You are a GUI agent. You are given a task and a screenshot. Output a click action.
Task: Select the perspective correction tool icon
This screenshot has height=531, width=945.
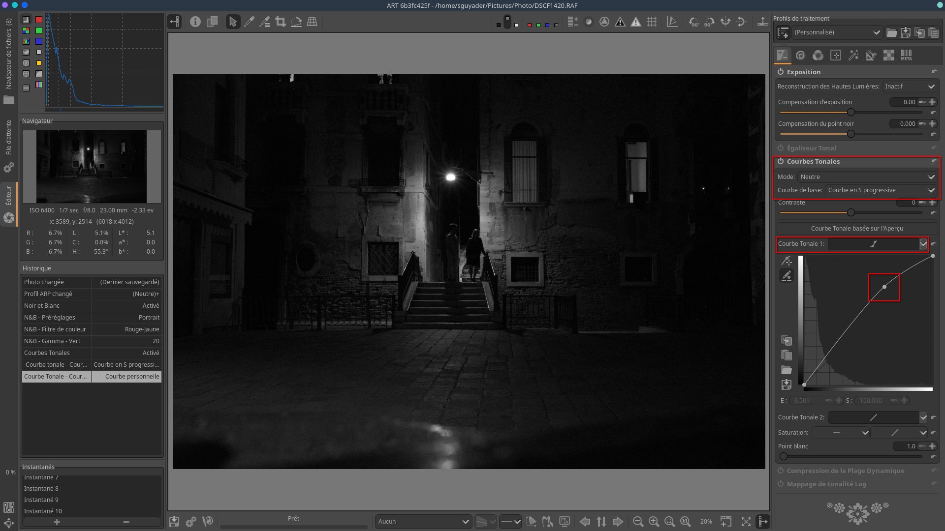[x=312, y=22]
